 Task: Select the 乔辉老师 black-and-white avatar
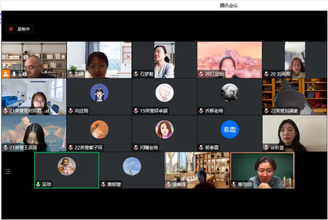pyautogui.click(x=230, y=93)
